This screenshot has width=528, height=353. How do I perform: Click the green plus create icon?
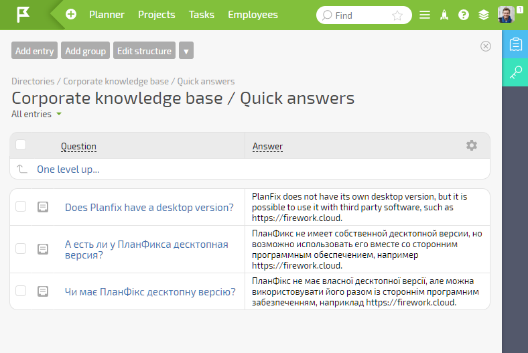pyautogui.click(x=71, y=15)
